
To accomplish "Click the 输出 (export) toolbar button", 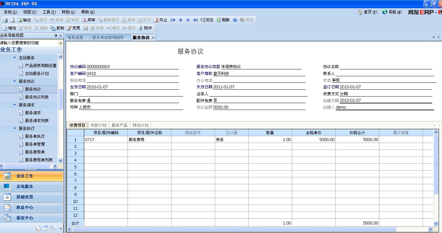I will pyautogui.click(x=24, y=20).
